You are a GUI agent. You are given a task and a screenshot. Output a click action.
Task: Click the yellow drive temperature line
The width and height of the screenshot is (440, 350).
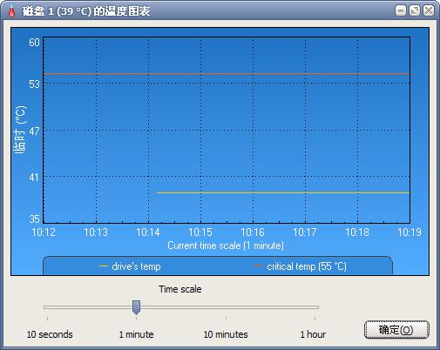(283, 192)
